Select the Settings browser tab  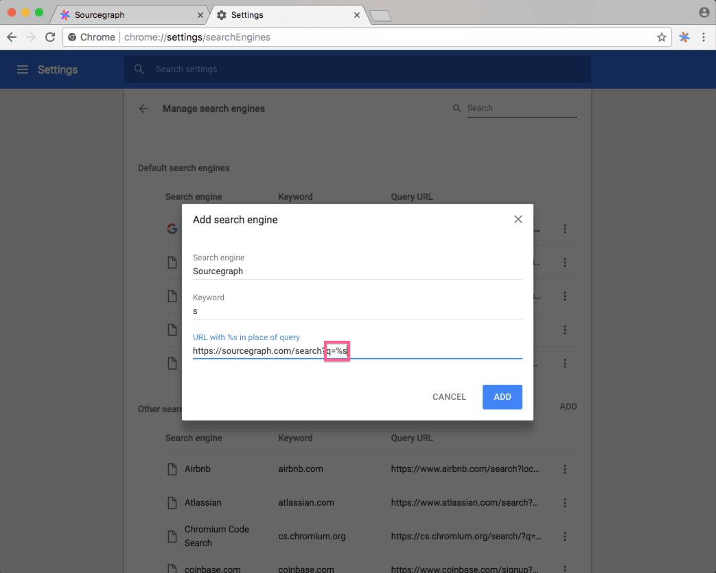(288, 15)
